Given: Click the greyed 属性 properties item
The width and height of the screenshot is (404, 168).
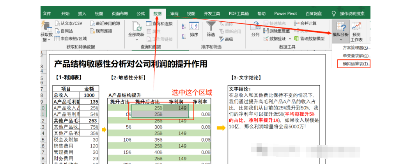Looking at the screenshot, I should point(154,31).
